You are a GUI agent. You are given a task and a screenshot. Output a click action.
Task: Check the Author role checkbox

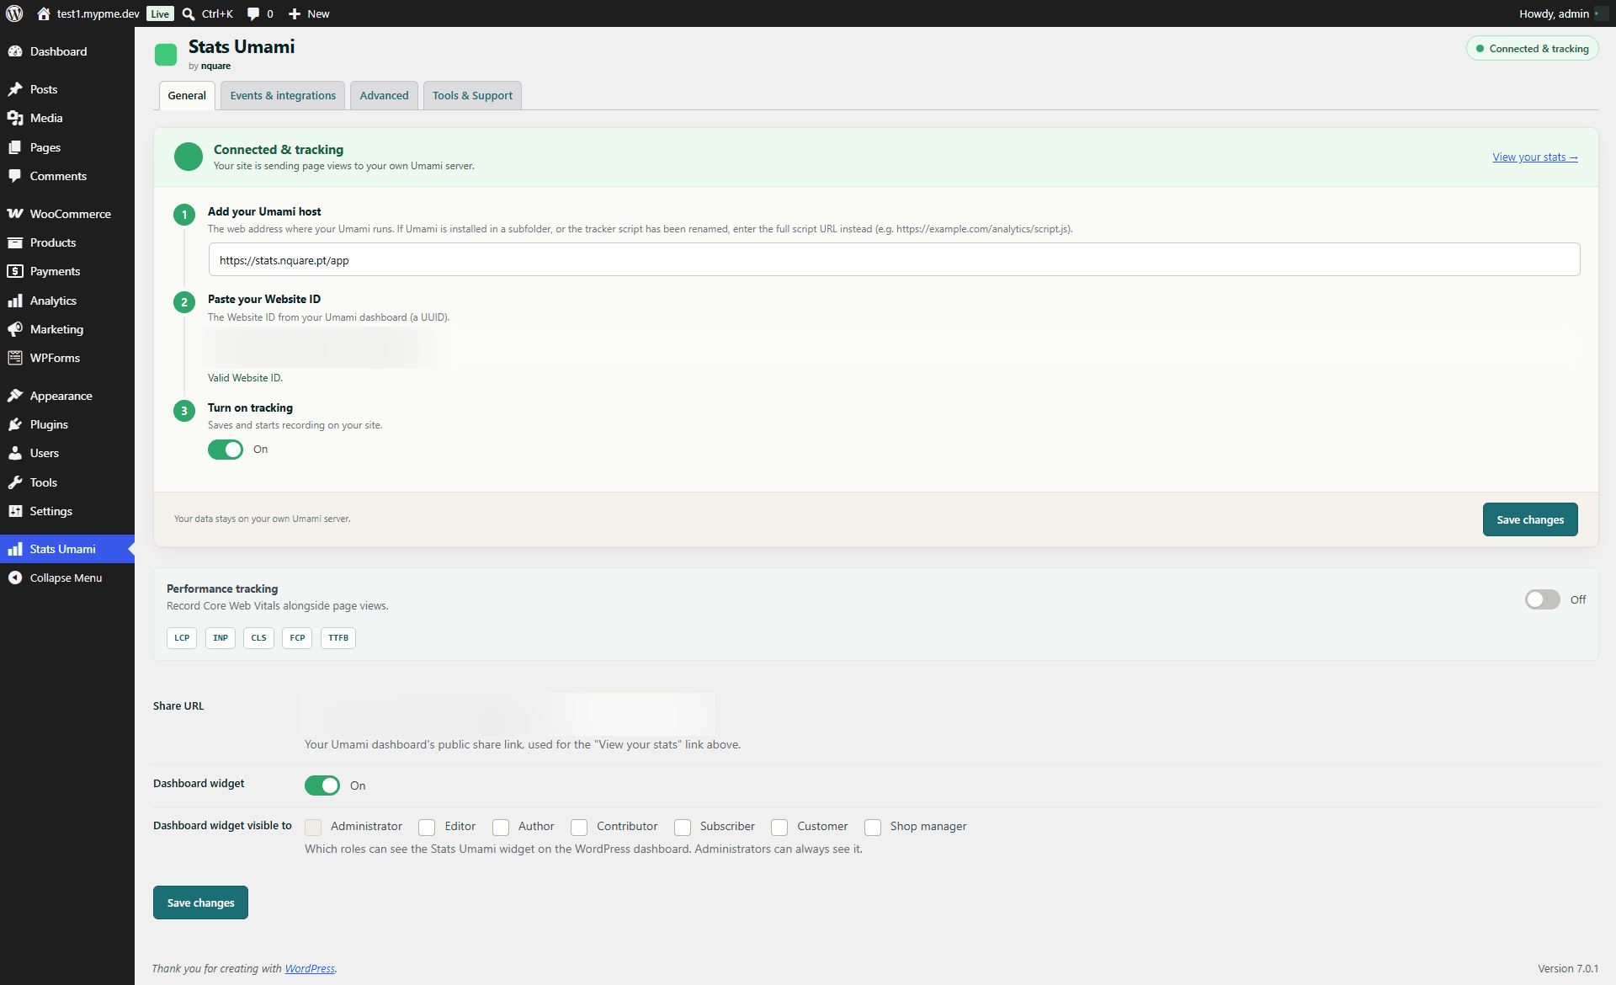click(x=501, y=828)
